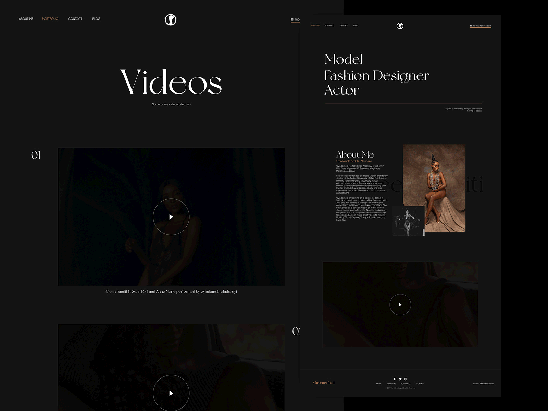Select PORTFOLIO in the left page navigation

tap(50, 19)
